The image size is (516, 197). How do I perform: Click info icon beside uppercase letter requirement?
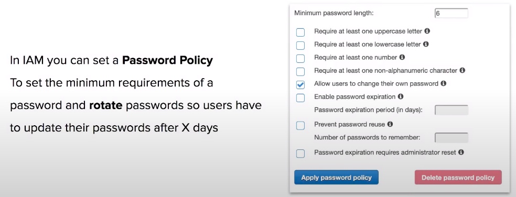click(427, 31)
